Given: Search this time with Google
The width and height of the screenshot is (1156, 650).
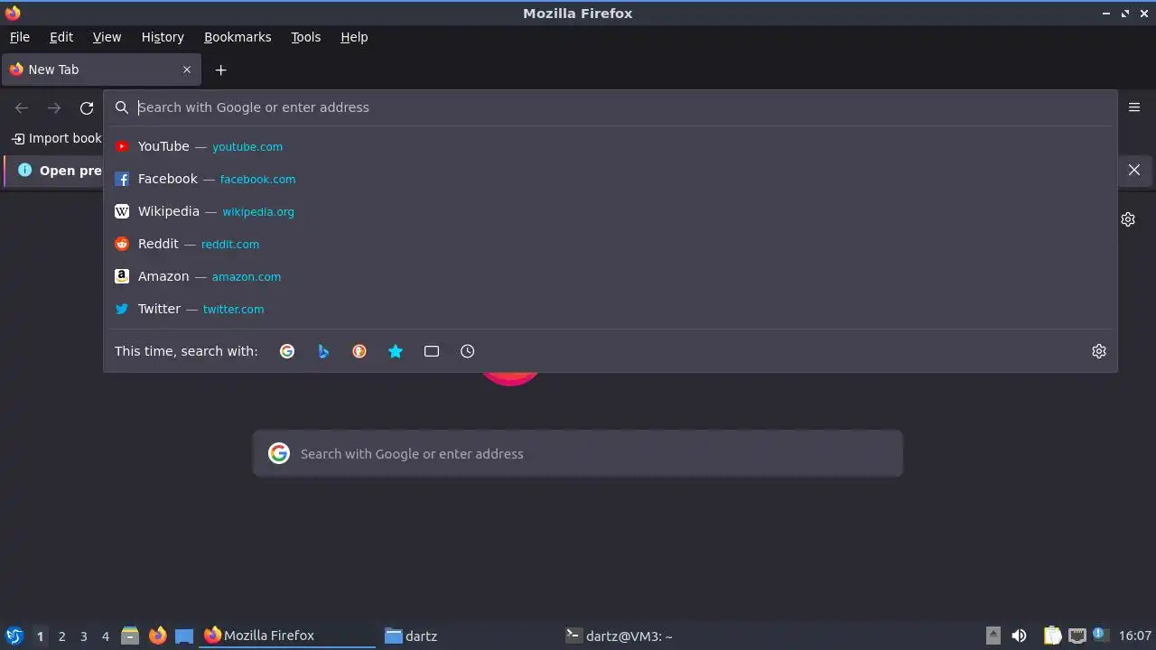Looking at the screenshot, I should (287, 351).
